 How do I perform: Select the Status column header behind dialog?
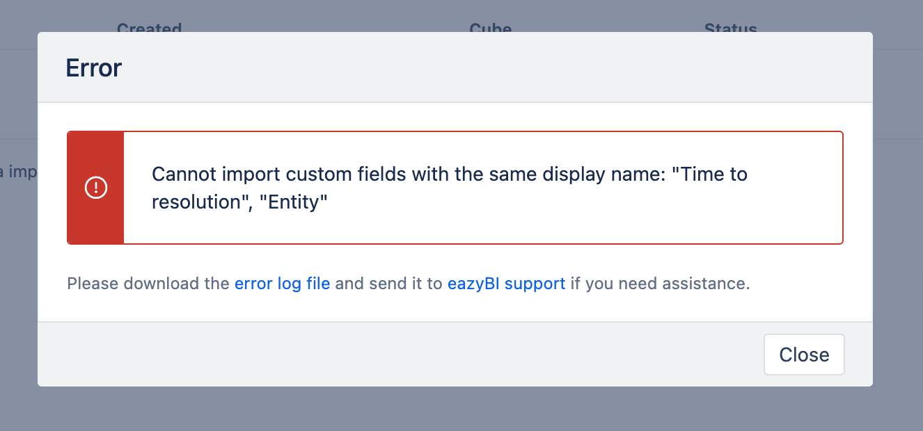(730, 29)
